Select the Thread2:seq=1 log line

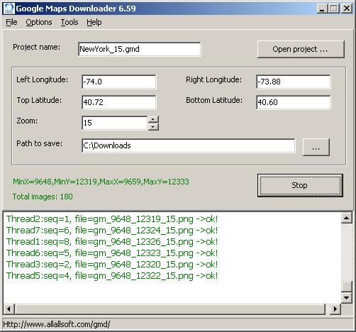click(112, 219)
